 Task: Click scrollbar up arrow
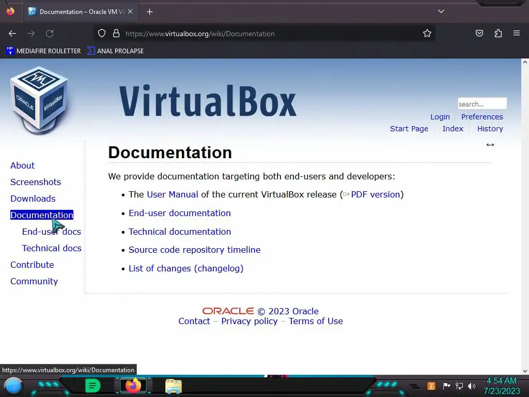coord(525,62)
